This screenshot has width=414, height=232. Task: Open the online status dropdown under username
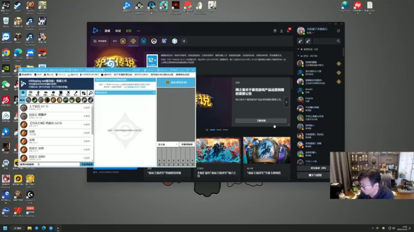tap(309, 33)
